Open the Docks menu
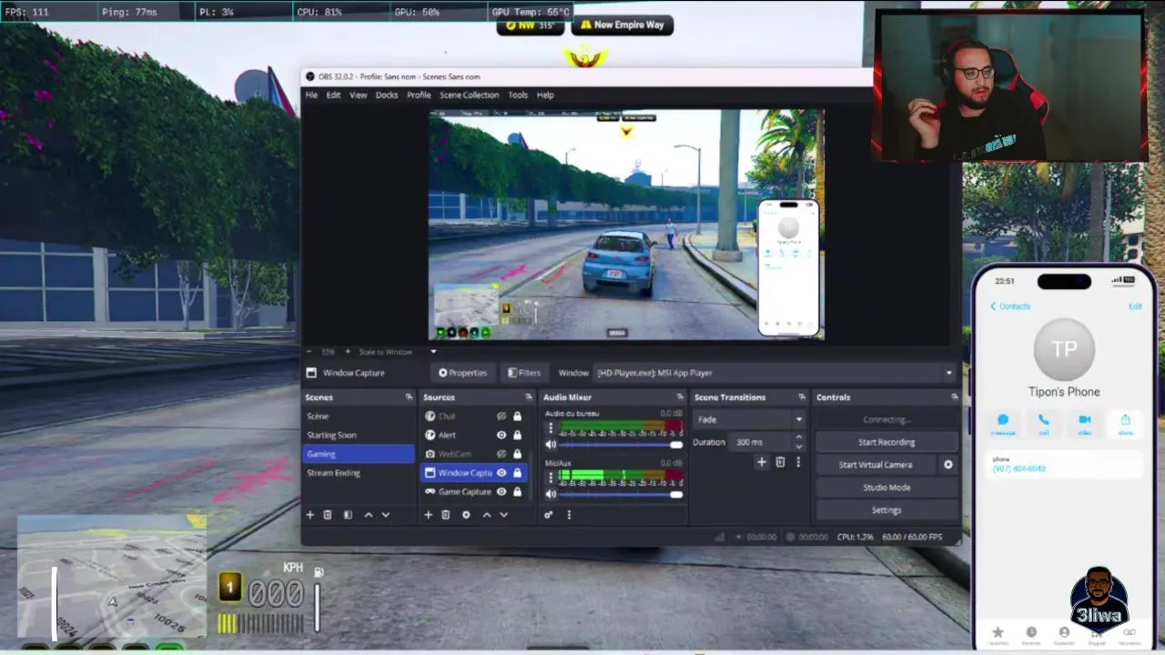 point(387,95)
